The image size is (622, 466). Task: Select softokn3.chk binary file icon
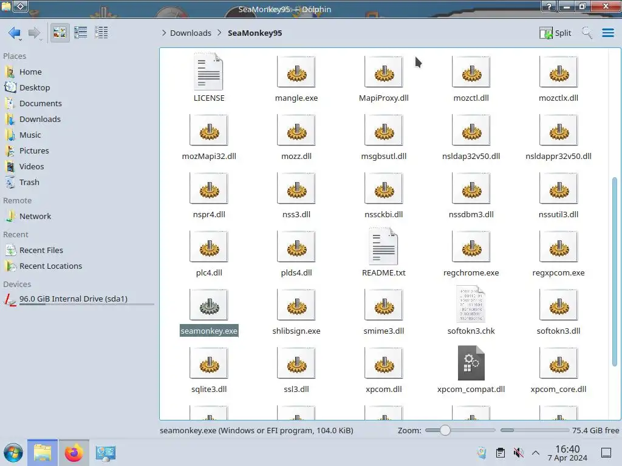pos(471,305)
